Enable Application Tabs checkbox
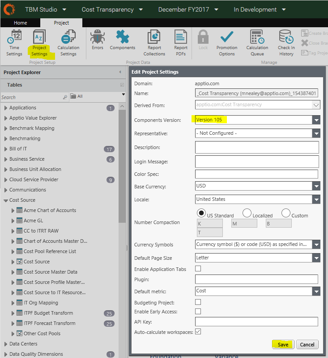Screen dimensions: 328x358 198,269
